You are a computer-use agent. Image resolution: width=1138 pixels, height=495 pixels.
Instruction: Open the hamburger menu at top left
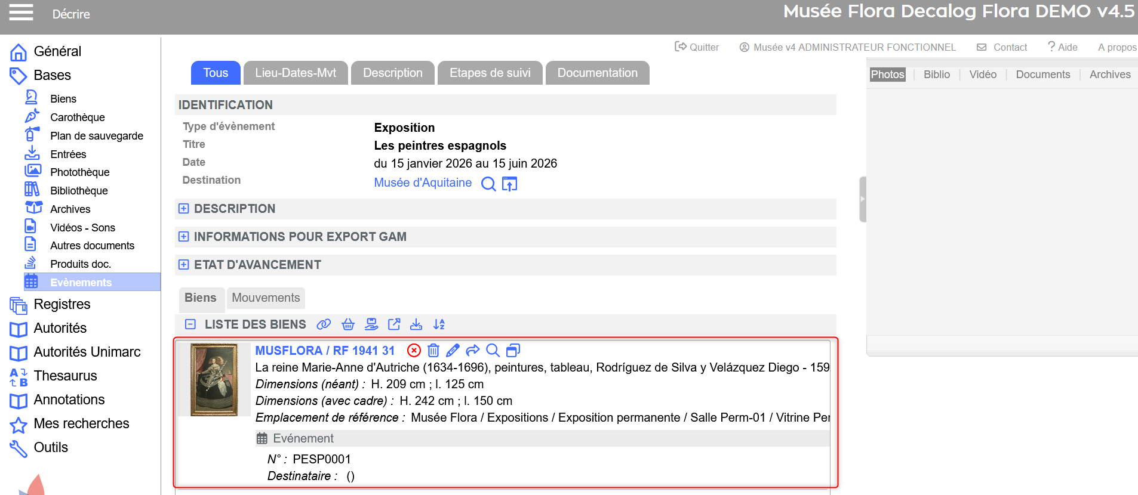click(x=21, y=13)
